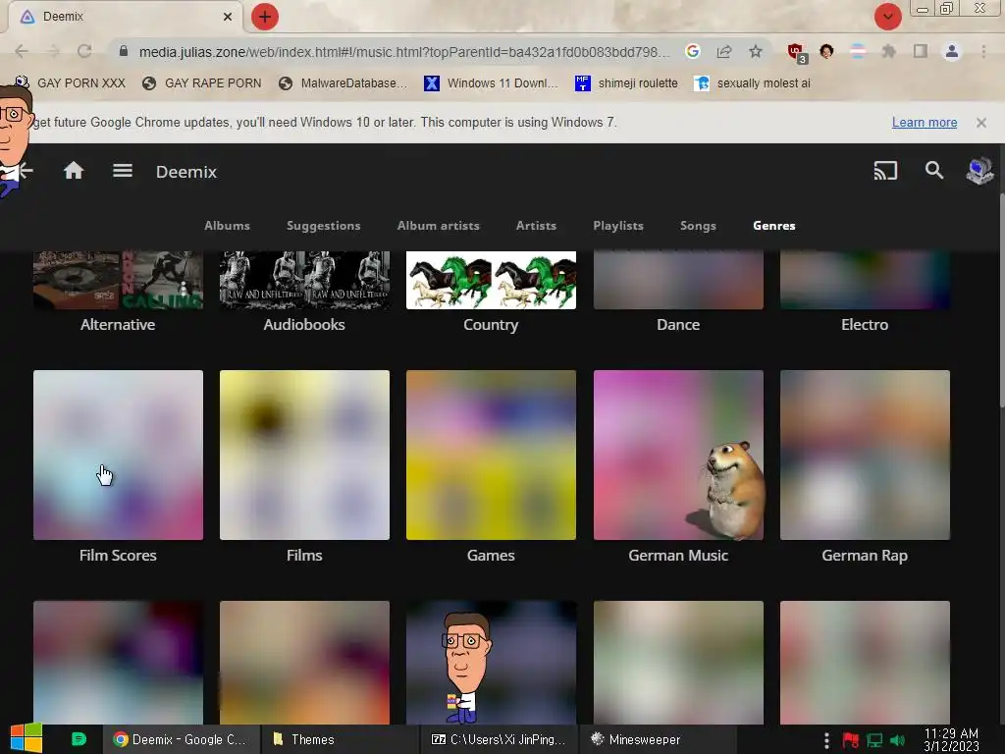This screenshot has height=754, width=1005.
Task: Open the Electro genre cover
Action: click(865, 280)
